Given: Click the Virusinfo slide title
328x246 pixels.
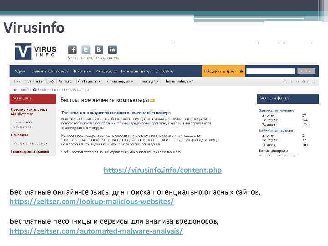Looking at the screenshot, I should coord(34,28).
